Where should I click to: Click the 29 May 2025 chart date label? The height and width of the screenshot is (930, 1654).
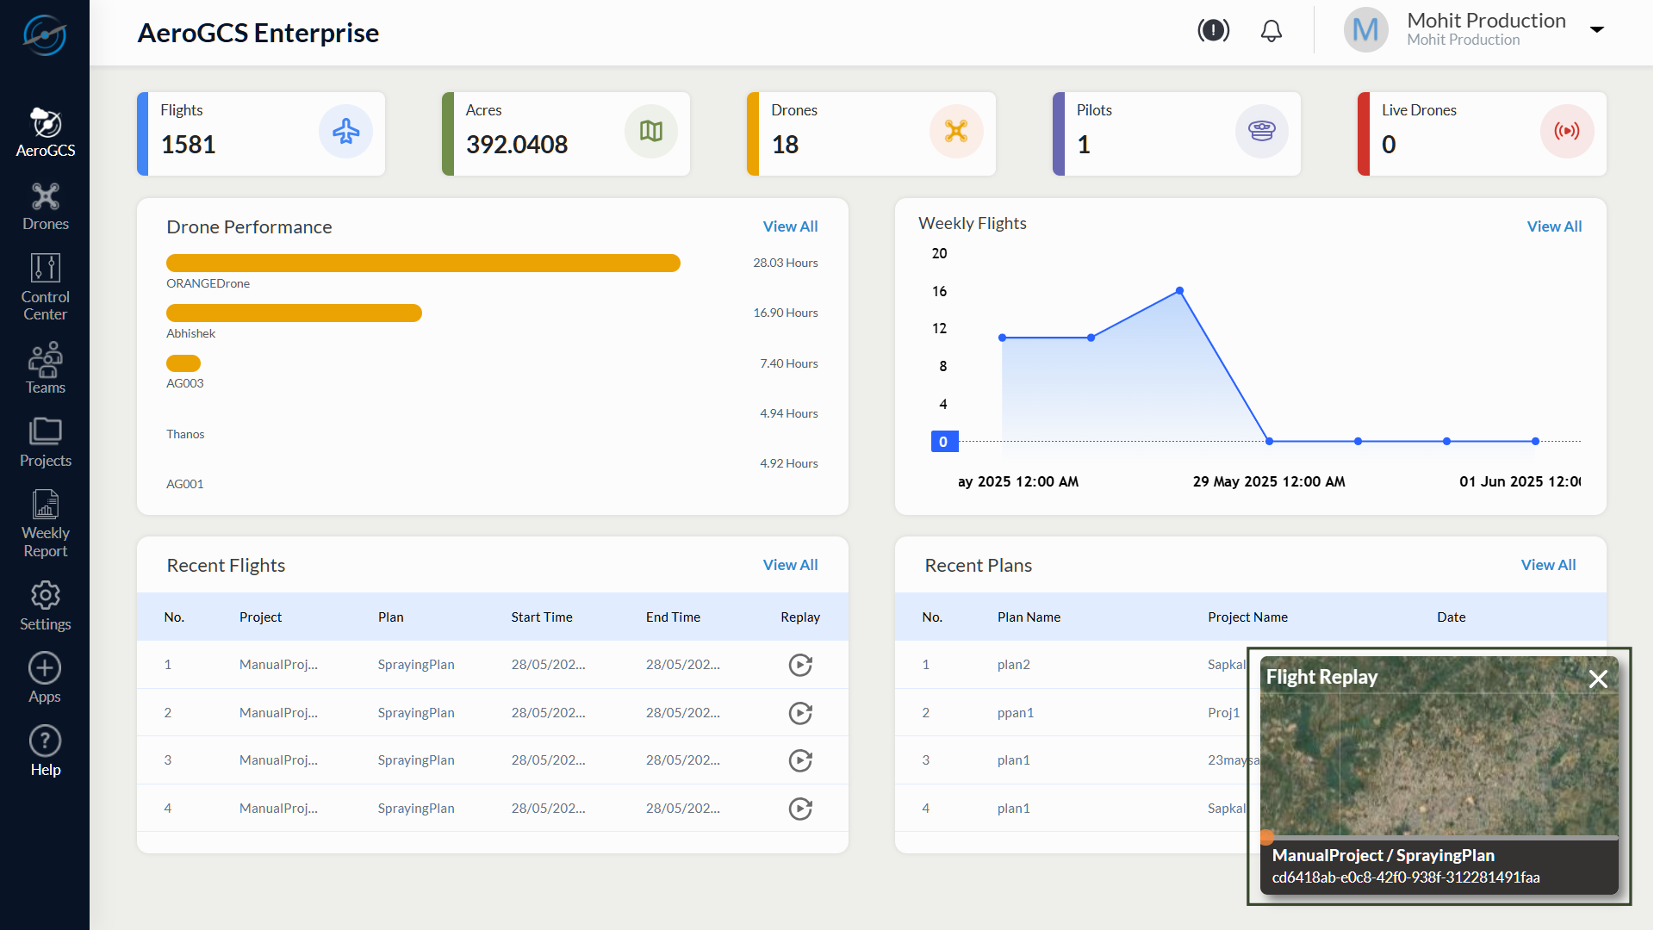[1268, 481]
